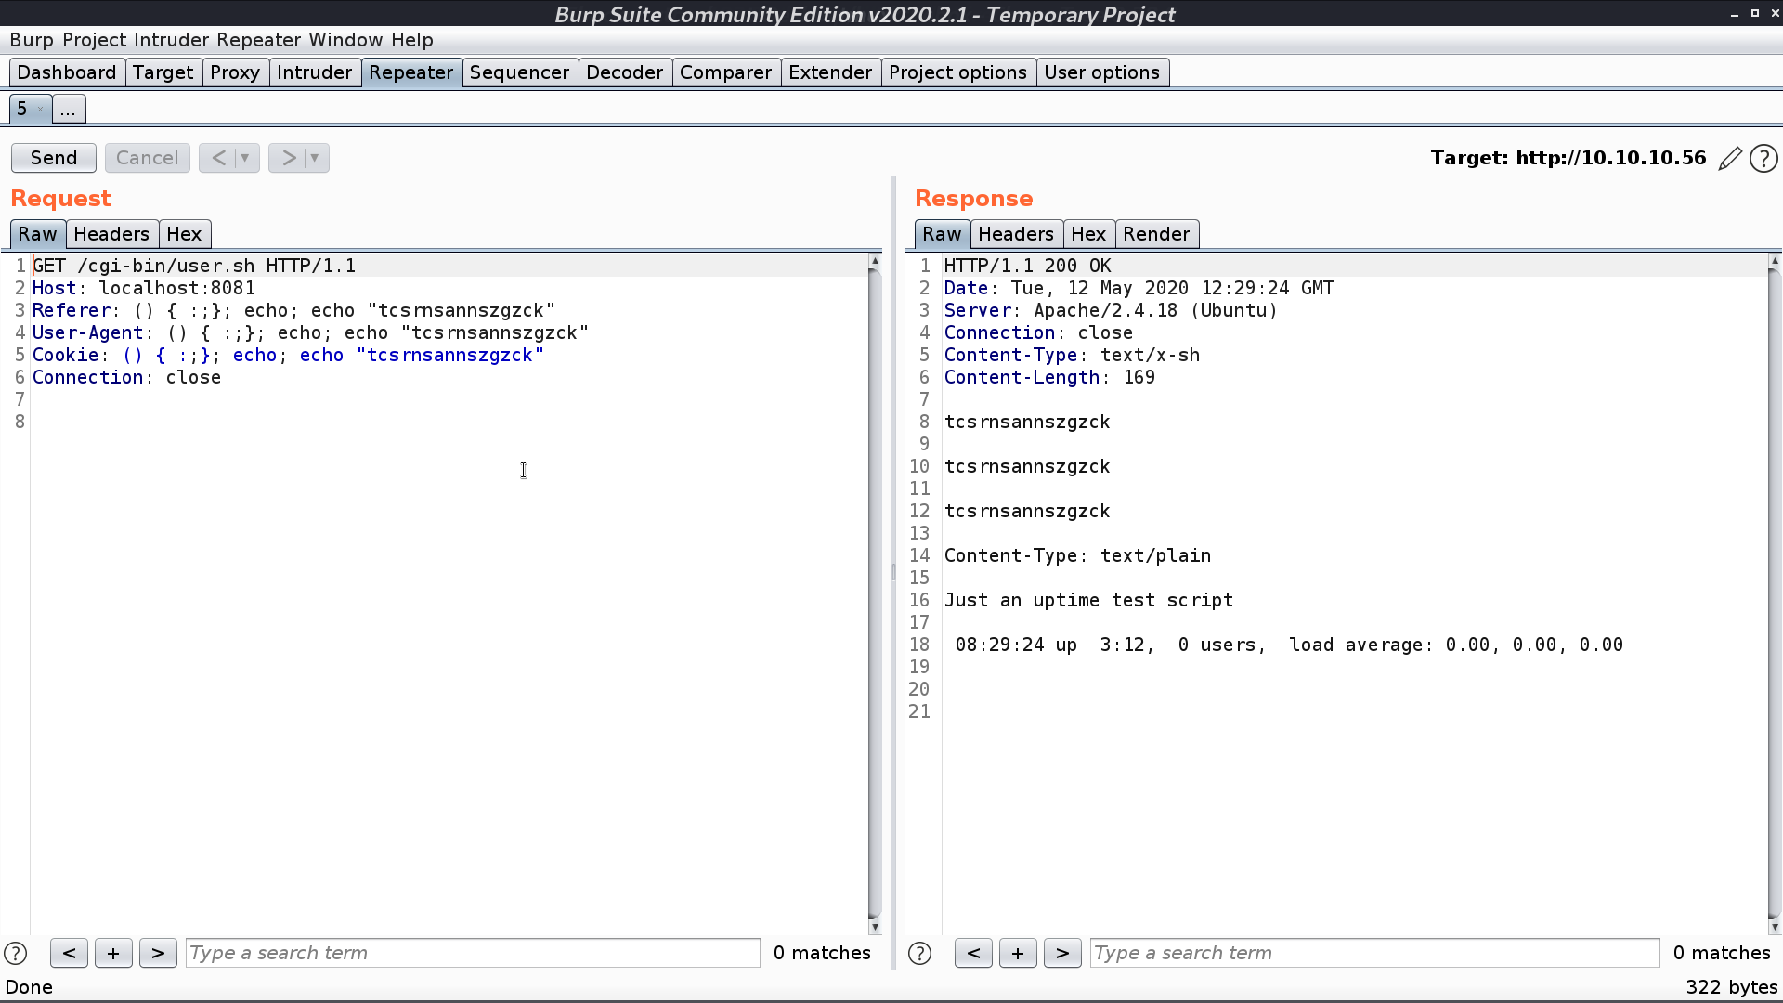Expand the back history dropdown arrow
1783x1003 pixels.
click(x=246, y=158)
